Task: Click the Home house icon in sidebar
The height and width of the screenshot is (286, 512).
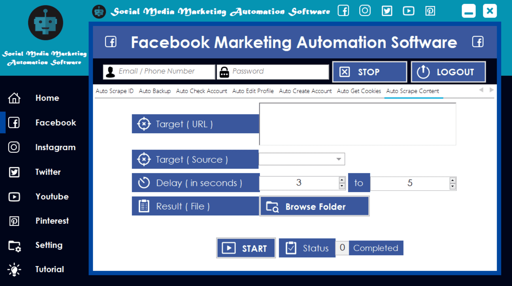Action: coord(14,98)
